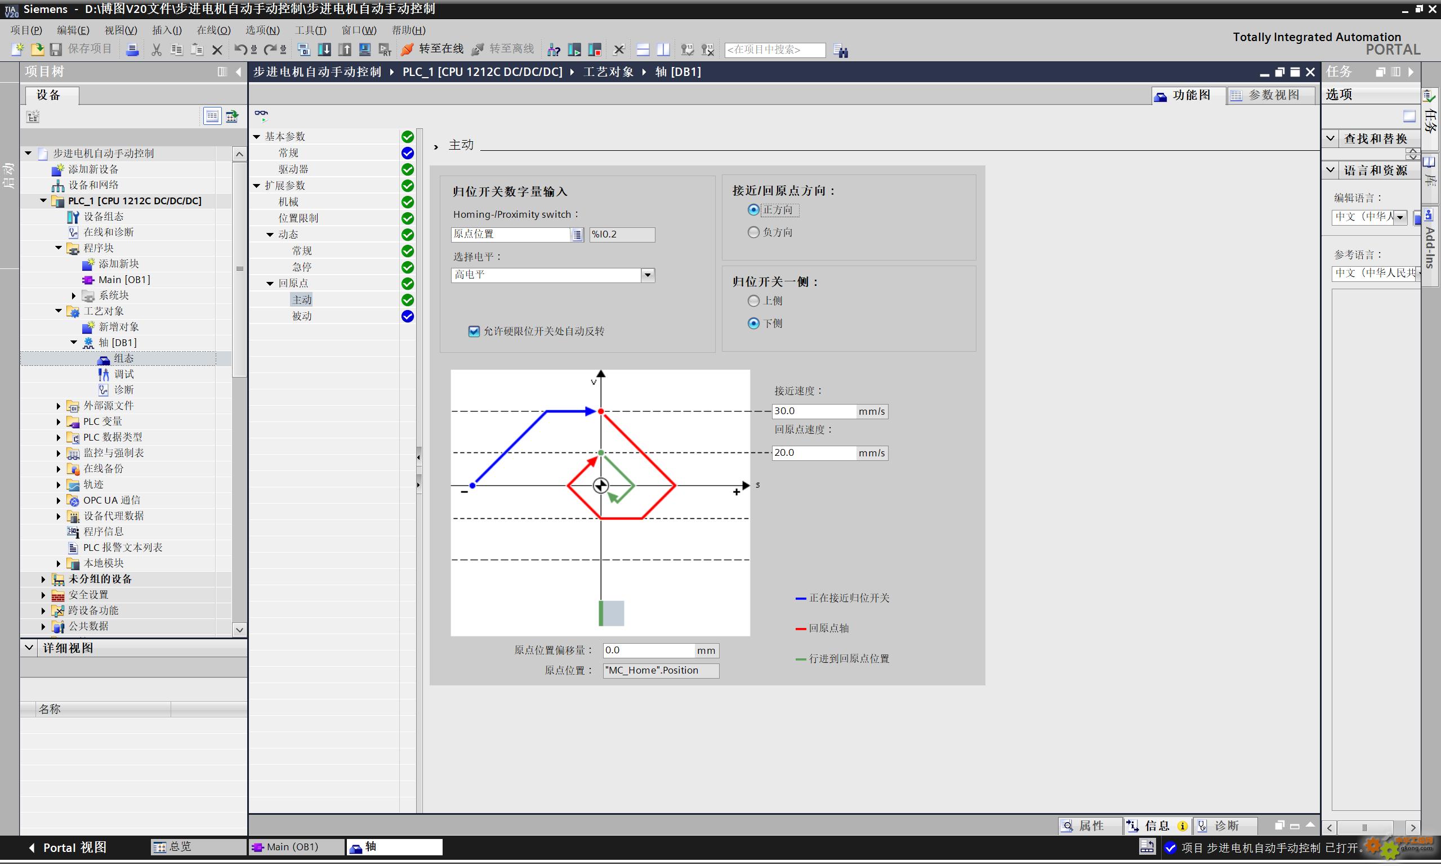
Task: Click the Redo arrow icon
Action: 269,50
